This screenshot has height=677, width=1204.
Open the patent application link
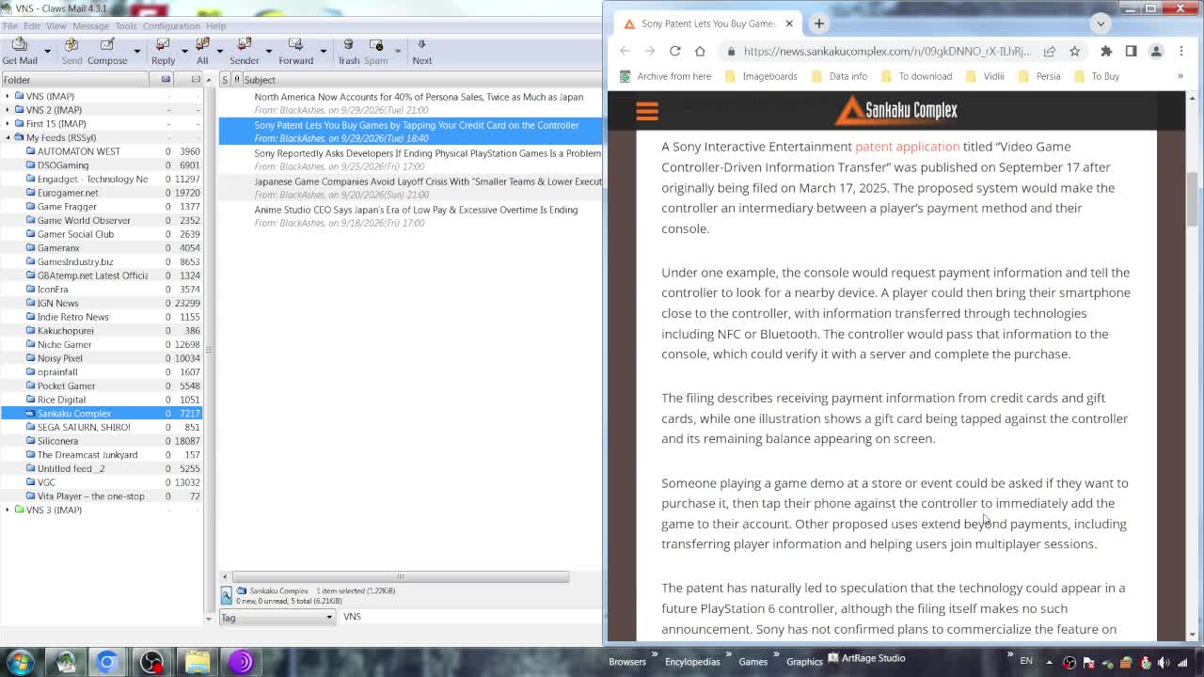[907, 147]
